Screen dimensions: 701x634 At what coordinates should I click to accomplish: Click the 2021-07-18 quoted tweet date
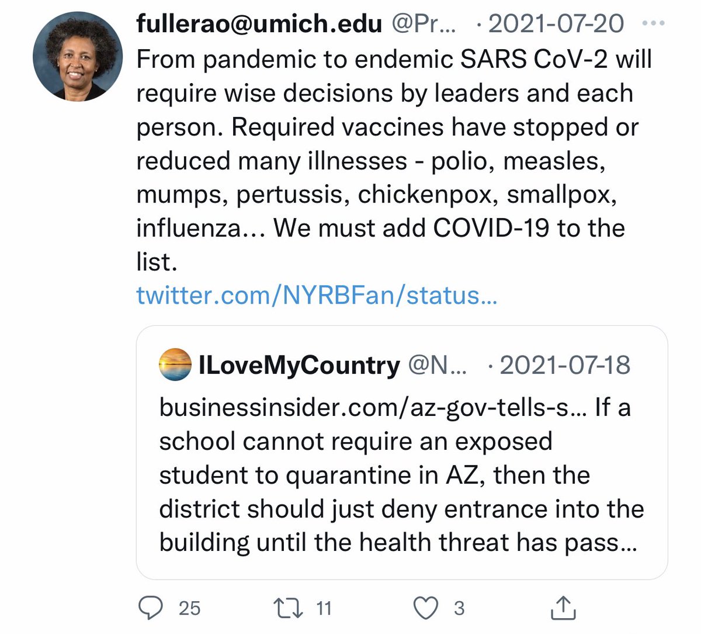click(565, 366)
